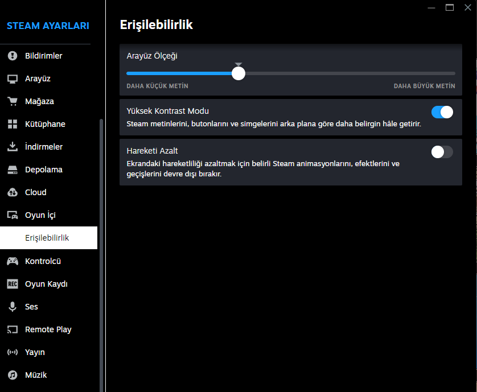This screenshot has width=477, height=392.
Task: Click the DAHA KÜÇÜK METİN label
Action: (x=157, y=86)
